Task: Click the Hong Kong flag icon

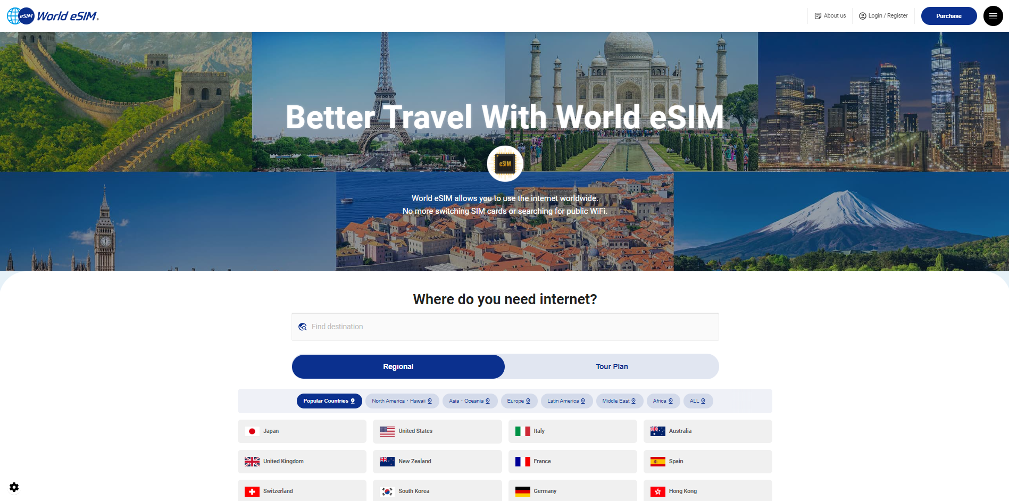Action: 658,491
